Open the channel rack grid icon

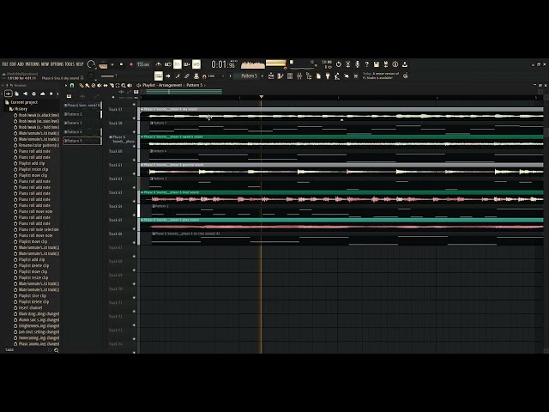[290, 76]
